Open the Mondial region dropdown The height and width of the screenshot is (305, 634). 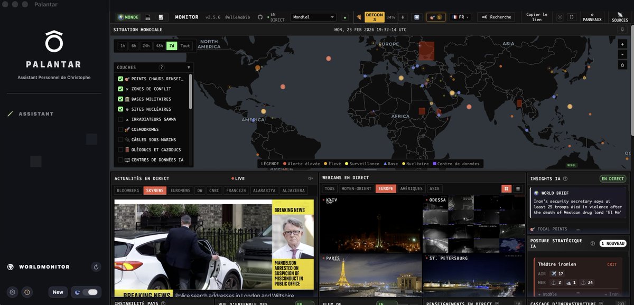[x=313, y=17]
